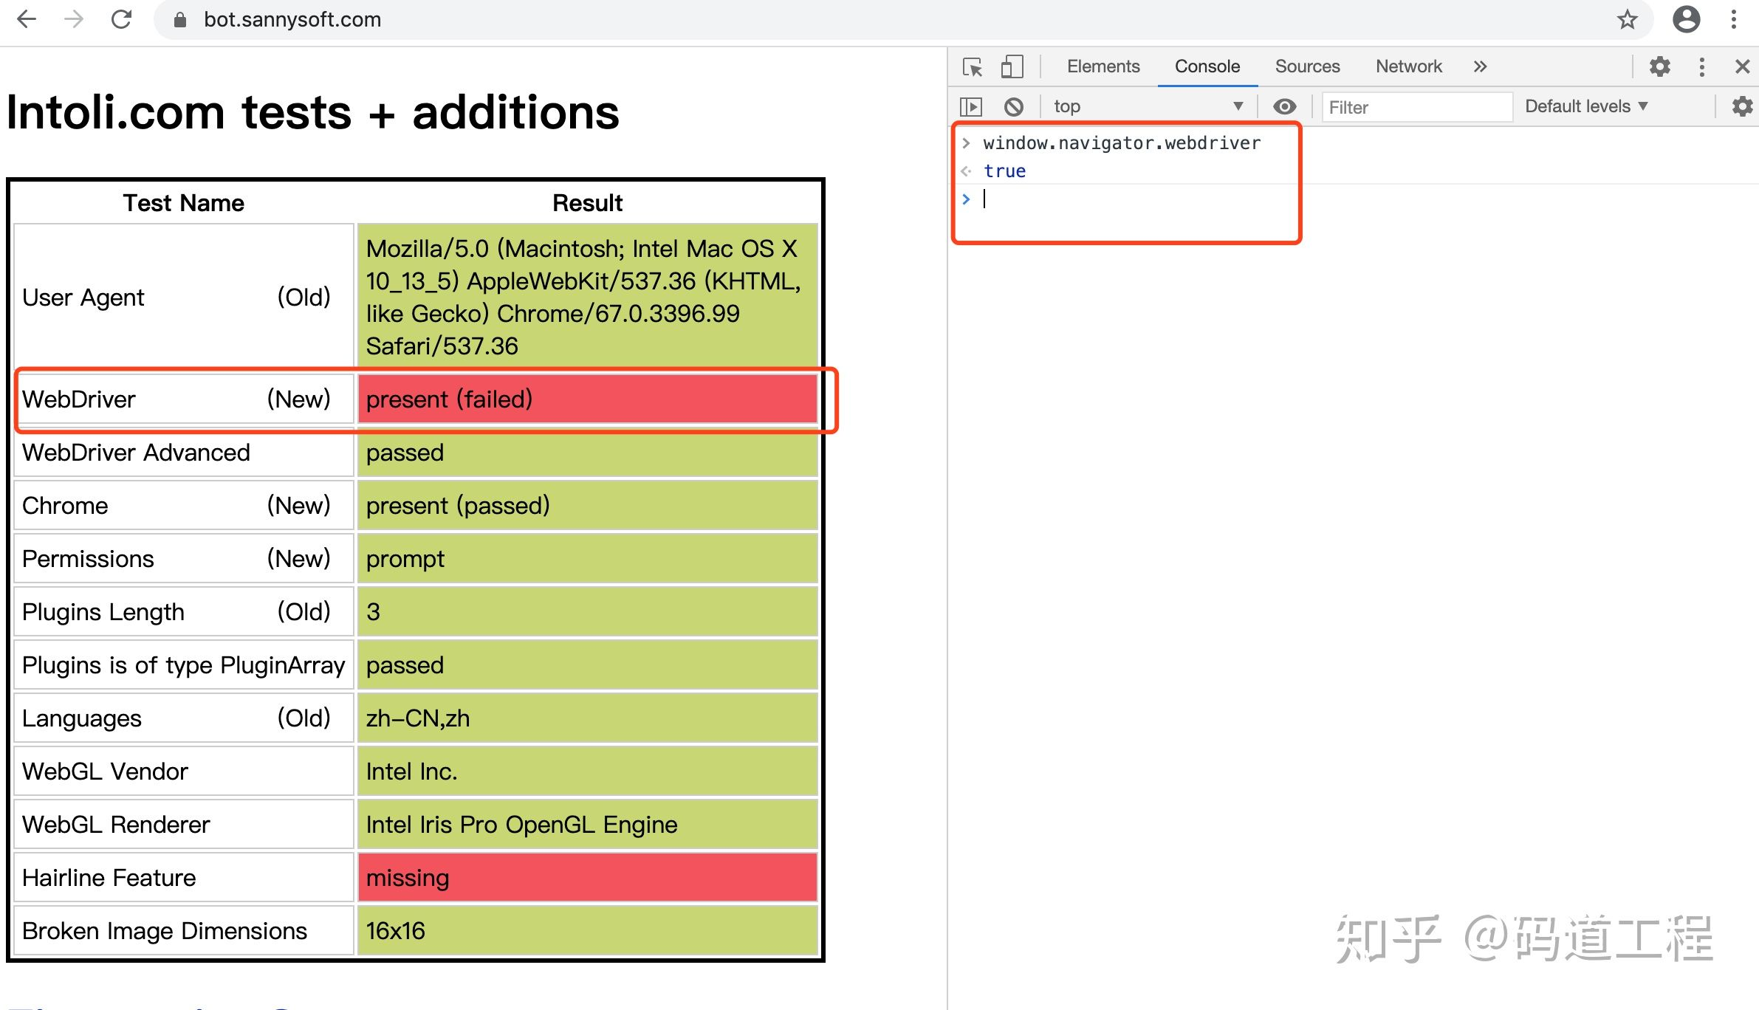Reload the page using refresh icon
The width and height of the screenshot is (1759, 1010).
[121, 20]
